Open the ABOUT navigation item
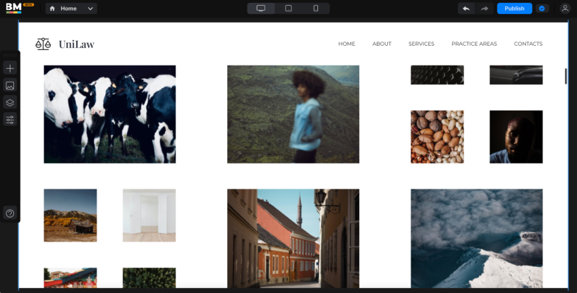The height and width of the screenshot is (293, 577). tap(382, 44)
